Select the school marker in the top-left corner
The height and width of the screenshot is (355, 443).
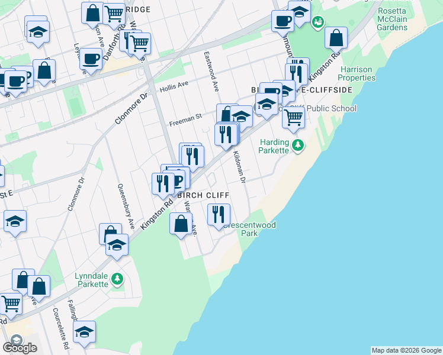coord(38,33)
